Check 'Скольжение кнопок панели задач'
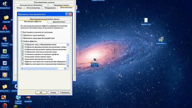The width and height of the screenshot is (192, 108). pyautogui.click(x=23, y=57)
